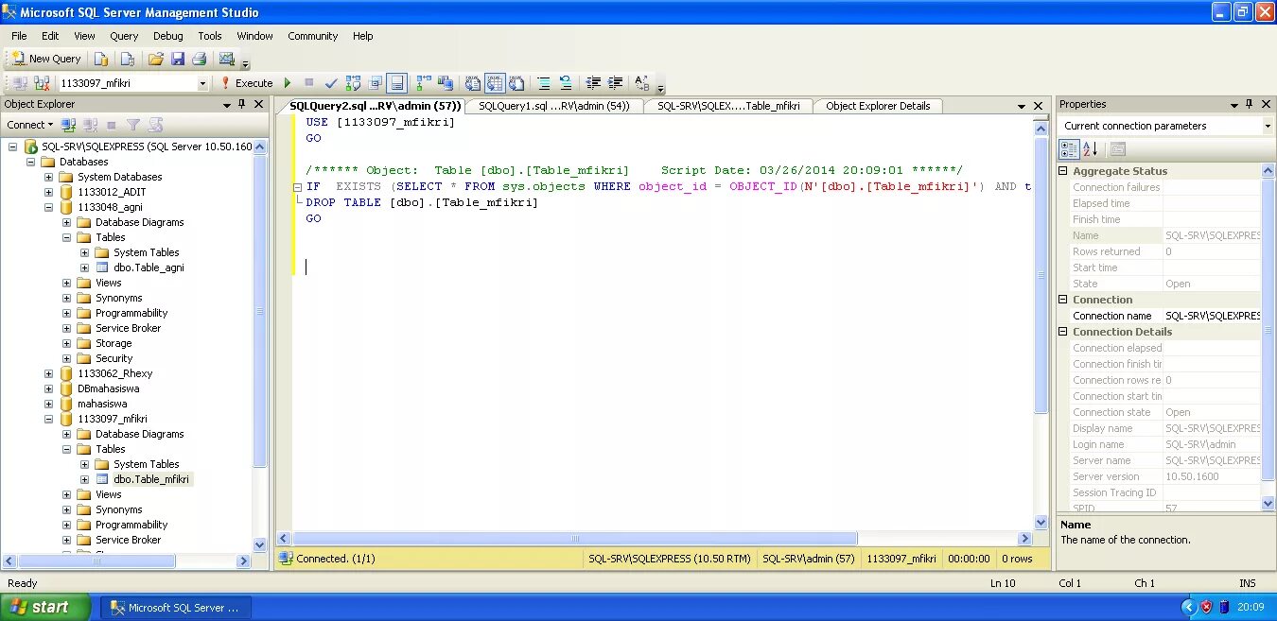The image size is (1277, 621).
Task: Open Property Pages icon in Properties panel
Action: pyautogui.click(x=1117, y=149)
